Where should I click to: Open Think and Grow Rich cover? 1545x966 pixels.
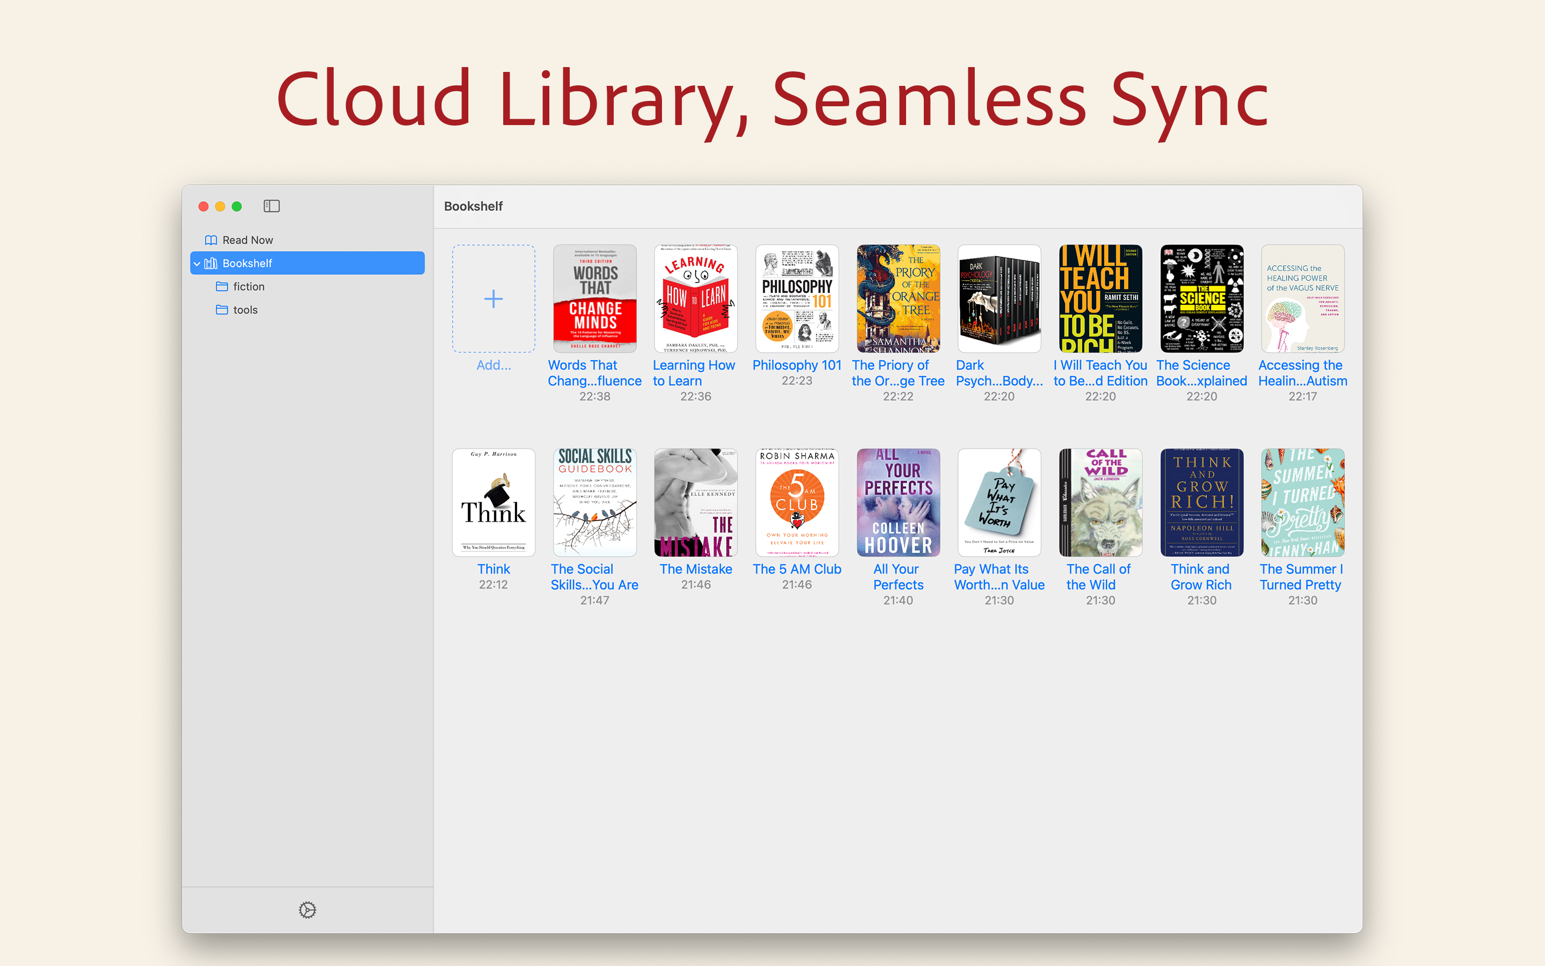click(1202, 502)
